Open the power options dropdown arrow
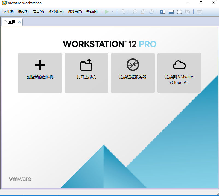219x196 pixels. pos(112,12)
